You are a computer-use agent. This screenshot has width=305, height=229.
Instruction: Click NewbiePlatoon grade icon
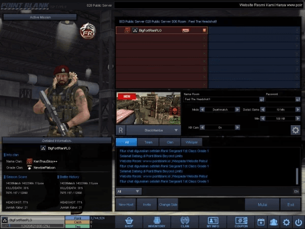coord(29,167)
